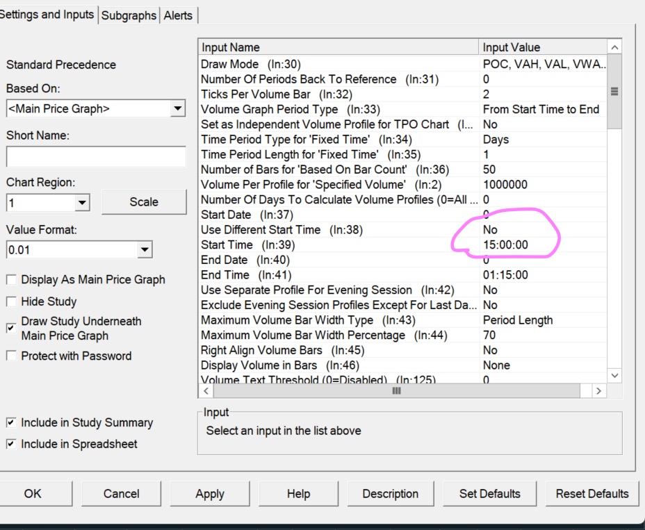Click the vertical scrollbar thumb of inputs list
This screenshot has width=645, height=530.
coord(614,91)
